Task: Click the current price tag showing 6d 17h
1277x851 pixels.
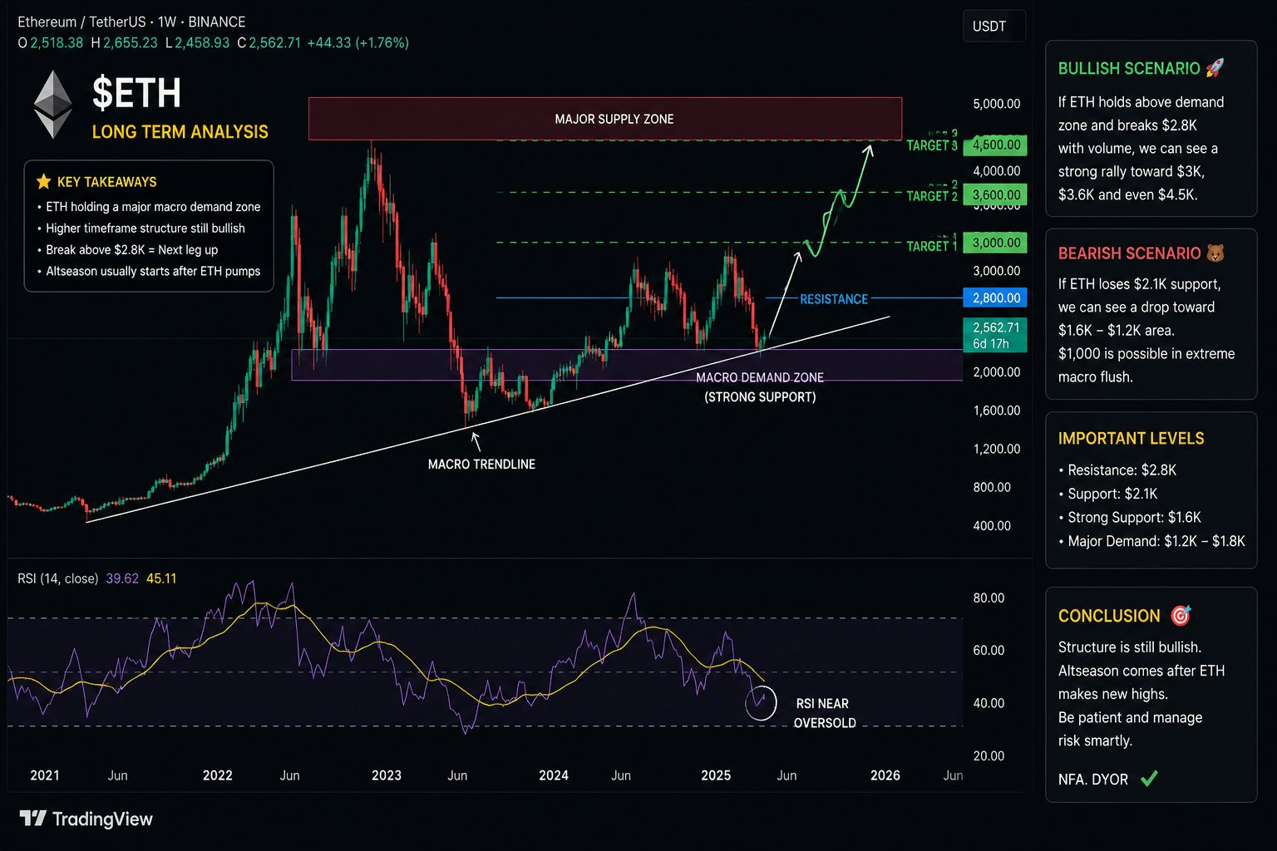Action: (x=995, y=335)
